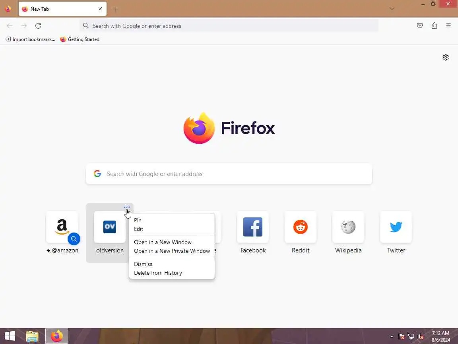Viewport: 458px width, 344px height.
Task: Open Getting Started bookmark
Action: pyautogui.click(x=80, y=39)
